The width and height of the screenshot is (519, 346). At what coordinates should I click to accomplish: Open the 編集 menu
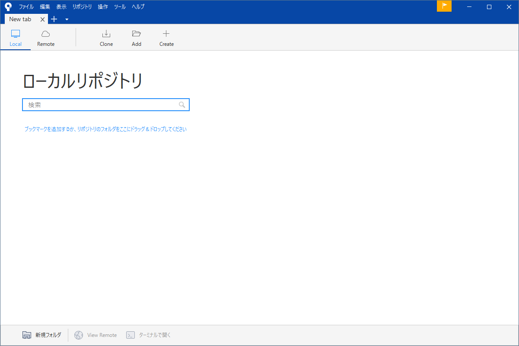point(45,6)
